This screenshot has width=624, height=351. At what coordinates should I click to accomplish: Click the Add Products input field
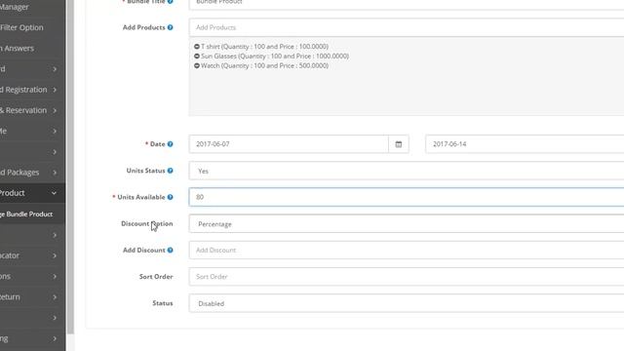pos(407,27)
